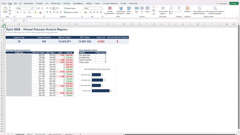240x135 pixels.
Task: Toggle underline formatting
Action: [x=24, y=12]
